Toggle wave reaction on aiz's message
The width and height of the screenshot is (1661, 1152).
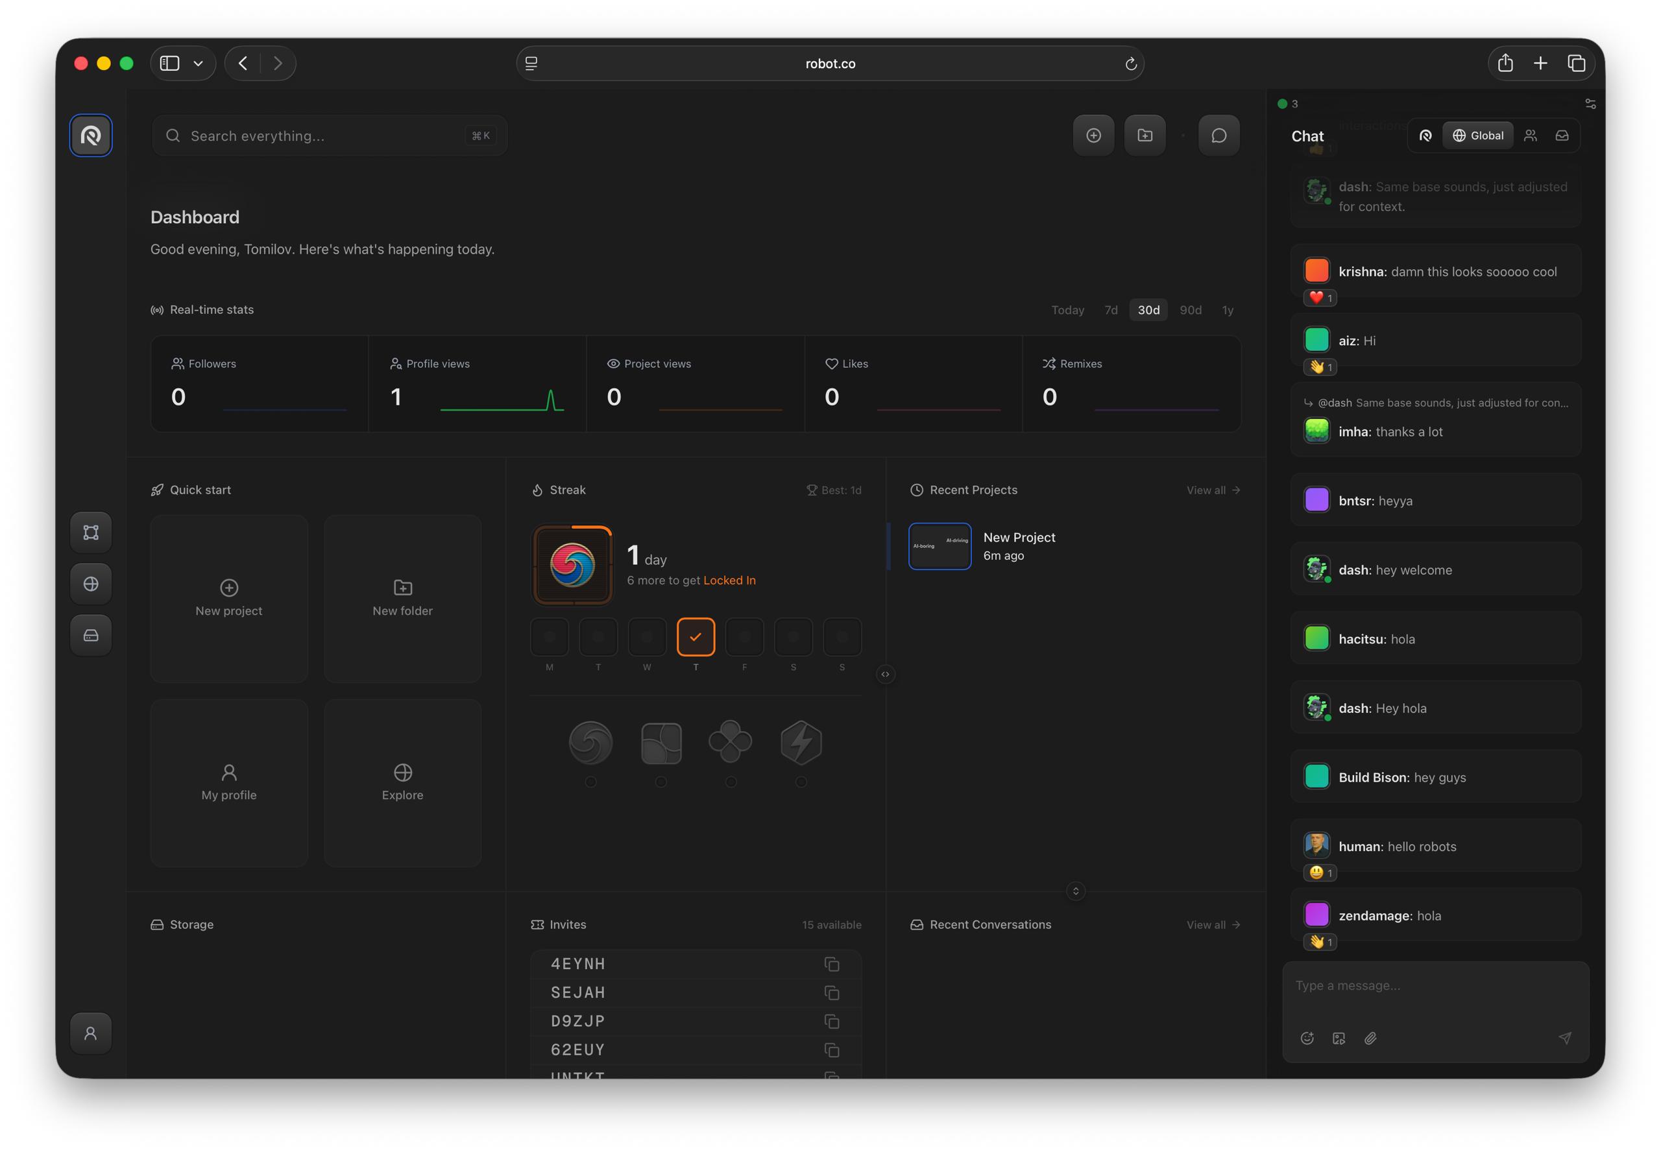[1320, 367]
